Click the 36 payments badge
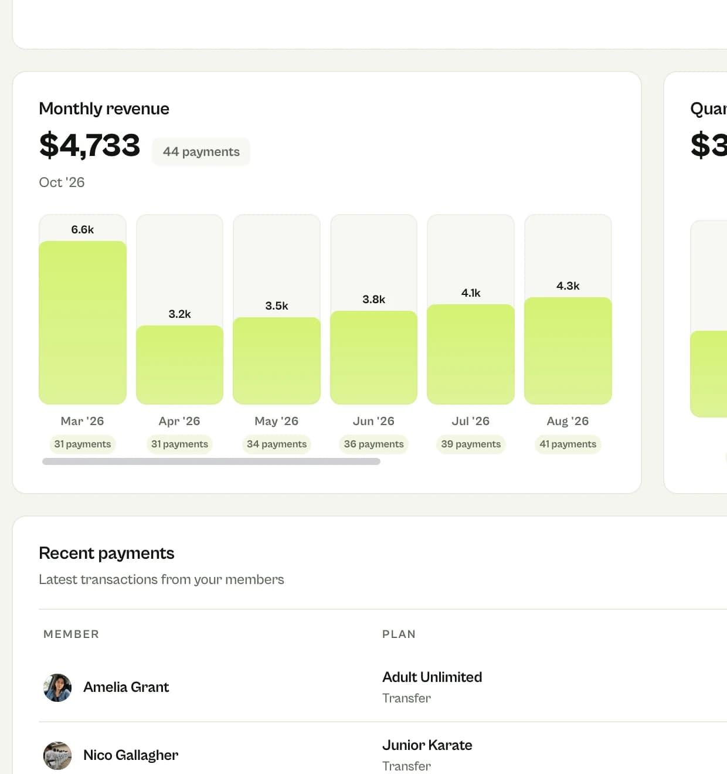Image resolution: width=727 pixels, height=774 pixels. [x=373, y=444]
